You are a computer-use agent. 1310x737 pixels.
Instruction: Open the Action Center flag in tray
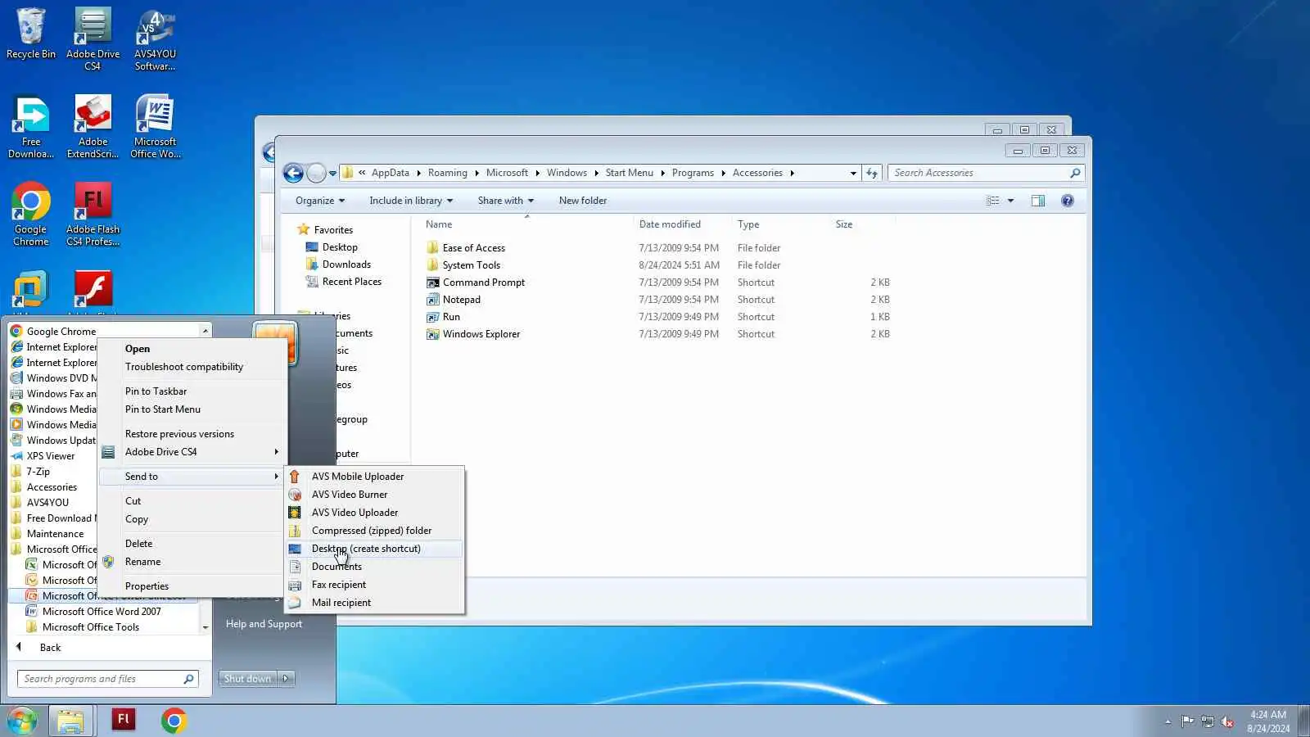point(1187,721)
